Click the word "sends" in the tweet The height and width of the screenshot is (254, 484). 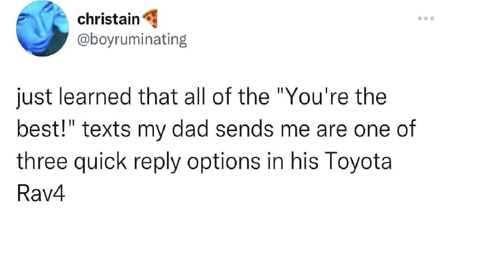pyautogui.click(x=241, y=130)
